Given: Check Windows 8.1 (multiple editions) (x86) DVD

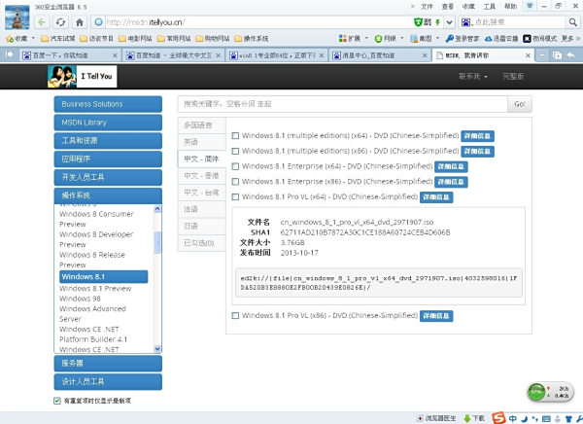Looking at the screenshot, I should (235, 151).
